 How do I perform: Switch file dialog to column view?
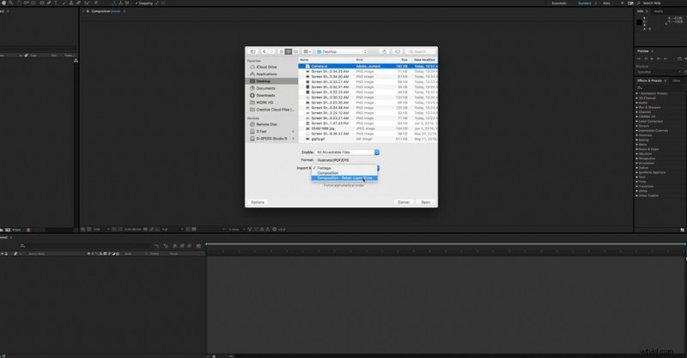pyautogui.click(x=295, y=51)
